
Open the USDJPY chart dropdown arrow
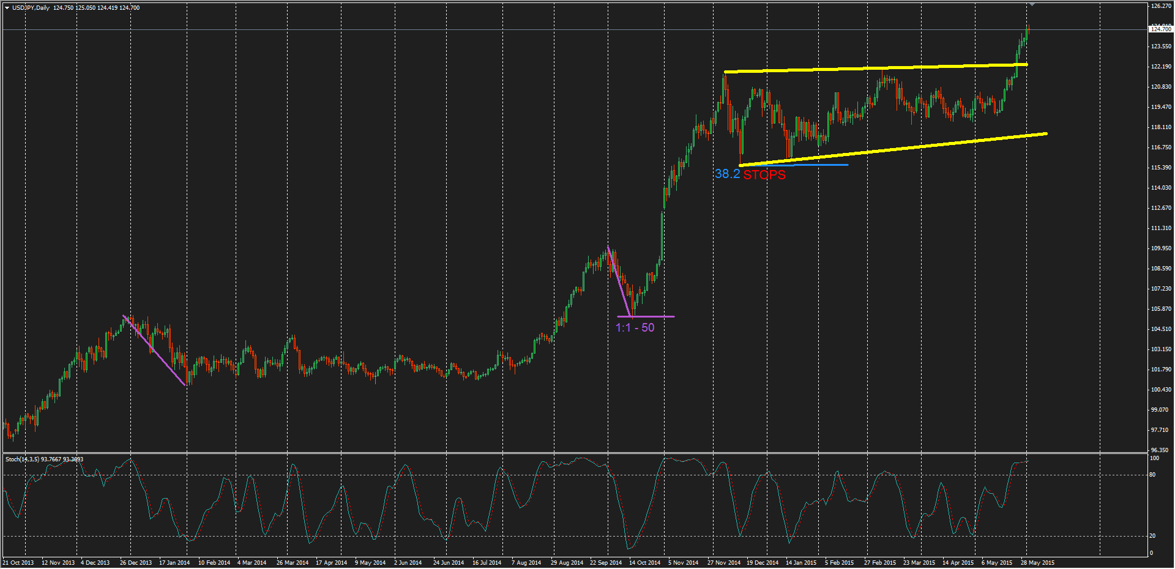coord(7,8)
